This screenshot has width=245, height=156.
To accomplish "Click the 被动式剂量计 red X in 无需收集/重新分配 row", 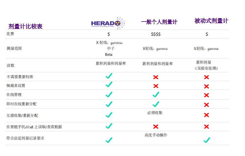I will [207, 115].
